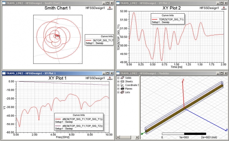Viewport: 229px width, 141px height.
Task: Close the XY Plot 1 window
Action: (x=112, y=73)
